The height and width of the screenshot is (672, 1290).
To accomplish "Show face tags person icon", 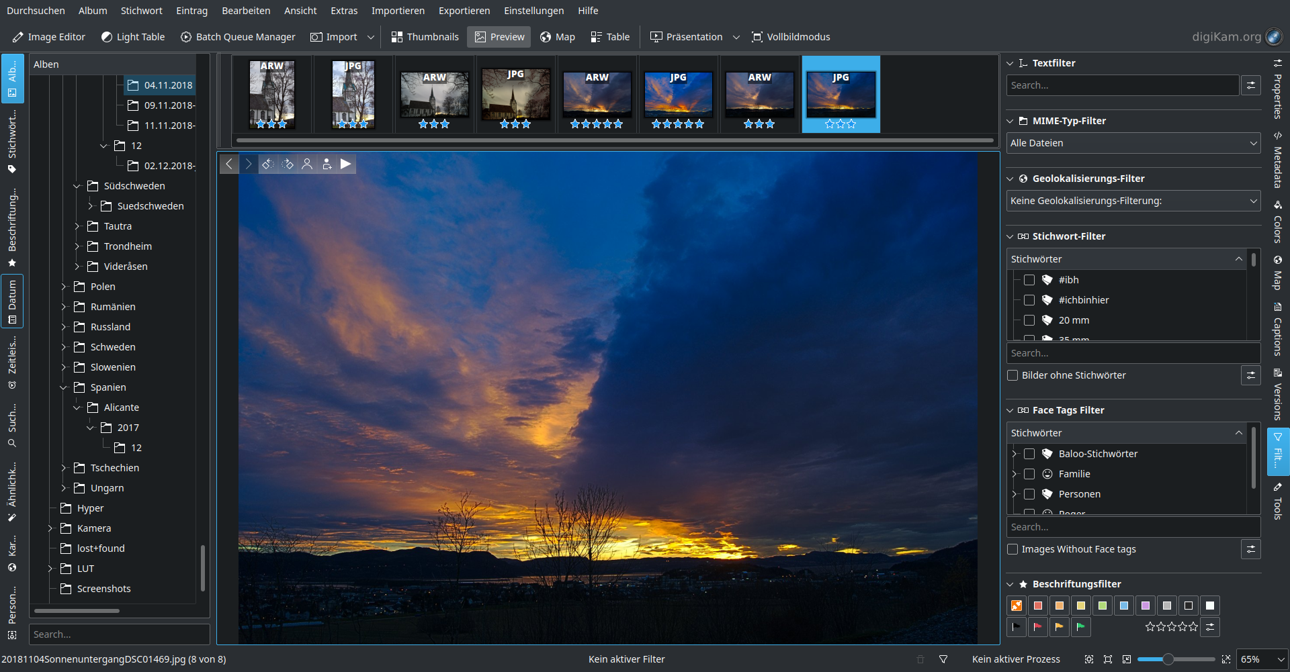I will point(307,164).
